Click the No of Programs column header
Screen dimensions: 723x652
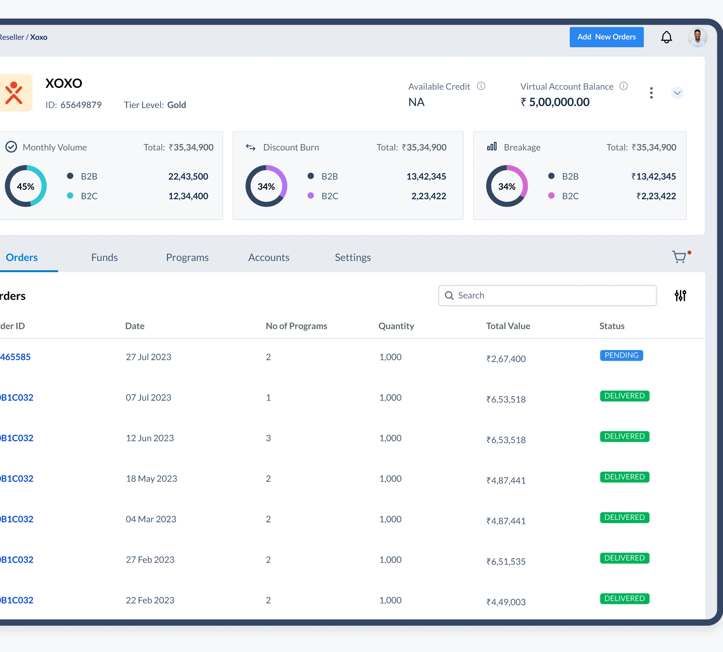pos(296,326)
